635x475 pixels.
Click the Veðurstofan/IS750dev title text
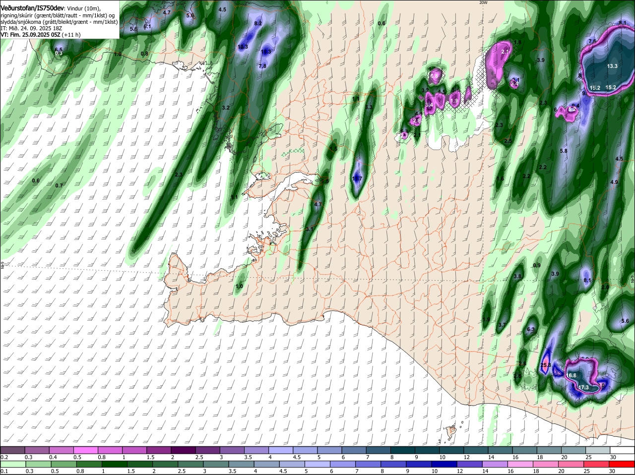click(32, 8)
